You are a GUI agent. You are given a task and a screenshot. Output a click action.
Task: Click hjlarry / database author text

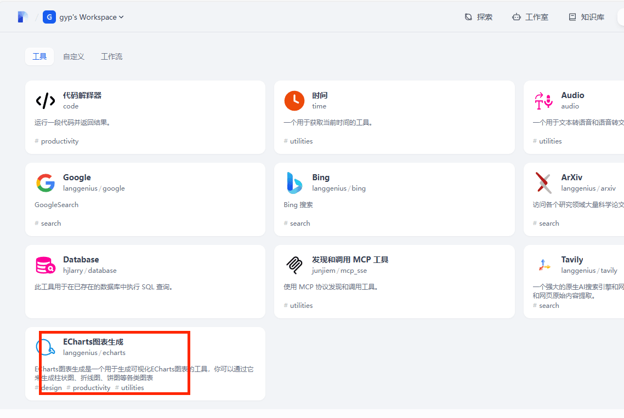pos(90,271)
